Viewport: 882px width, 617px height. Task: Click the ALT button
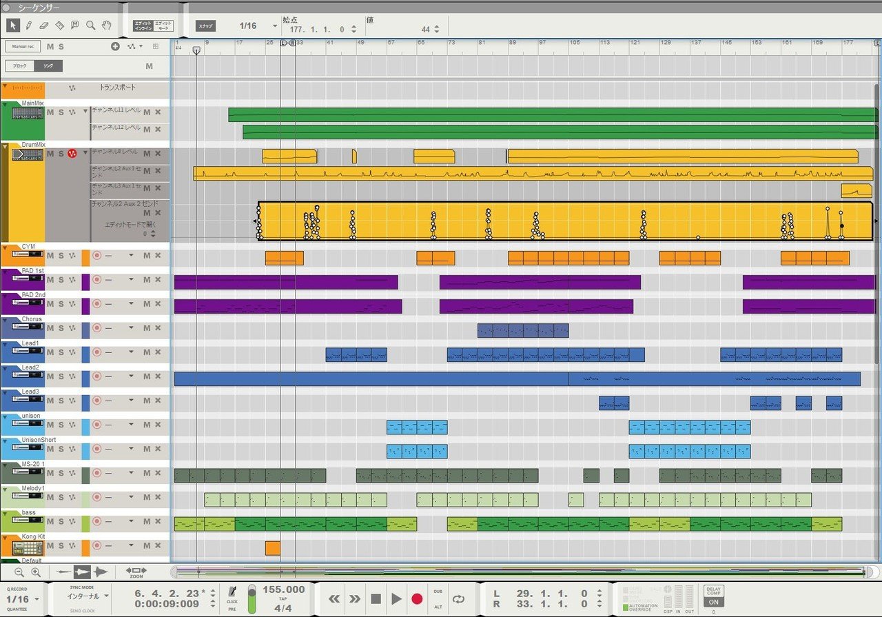[438, 607]
